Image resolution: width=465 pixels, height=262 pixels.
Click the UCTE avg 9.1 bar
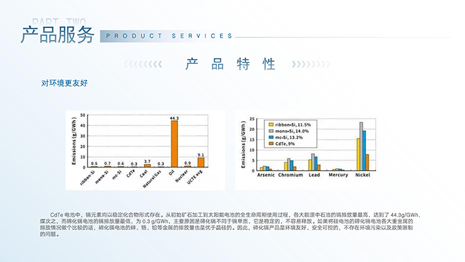point(201,163)
